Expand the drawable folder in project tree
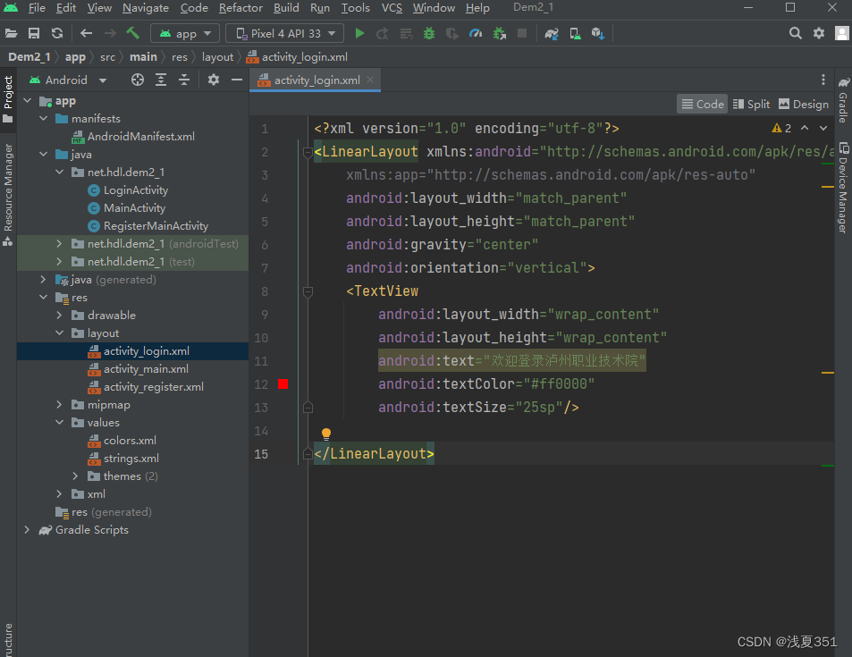The width and height of the screenshot is (852, 657). 60,316
